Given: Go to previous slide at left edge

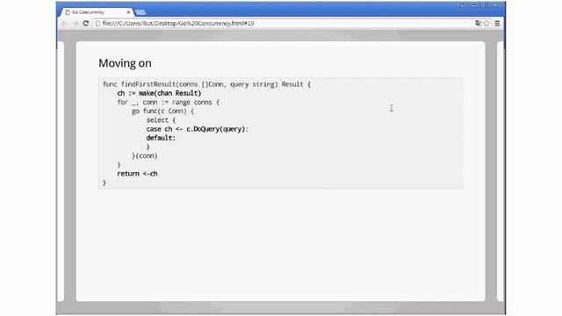Looking at the screenshot, I should 61,171.
